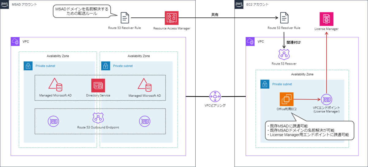Click the "VPC" label in MSAD account
This screenshot has height=167, width=368.
(x=25, y=41)
